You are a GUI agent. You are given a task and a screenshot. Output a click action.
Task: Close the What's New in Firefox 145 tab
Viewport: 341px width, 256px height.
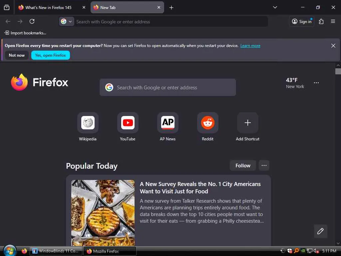84,7
